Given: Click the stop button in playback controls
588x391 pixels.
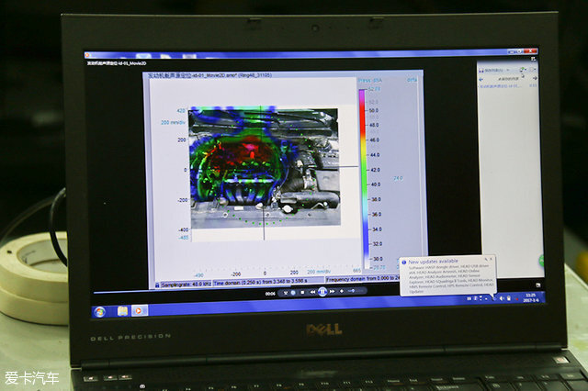Looking at the screenshot, I should coord(300,292).
